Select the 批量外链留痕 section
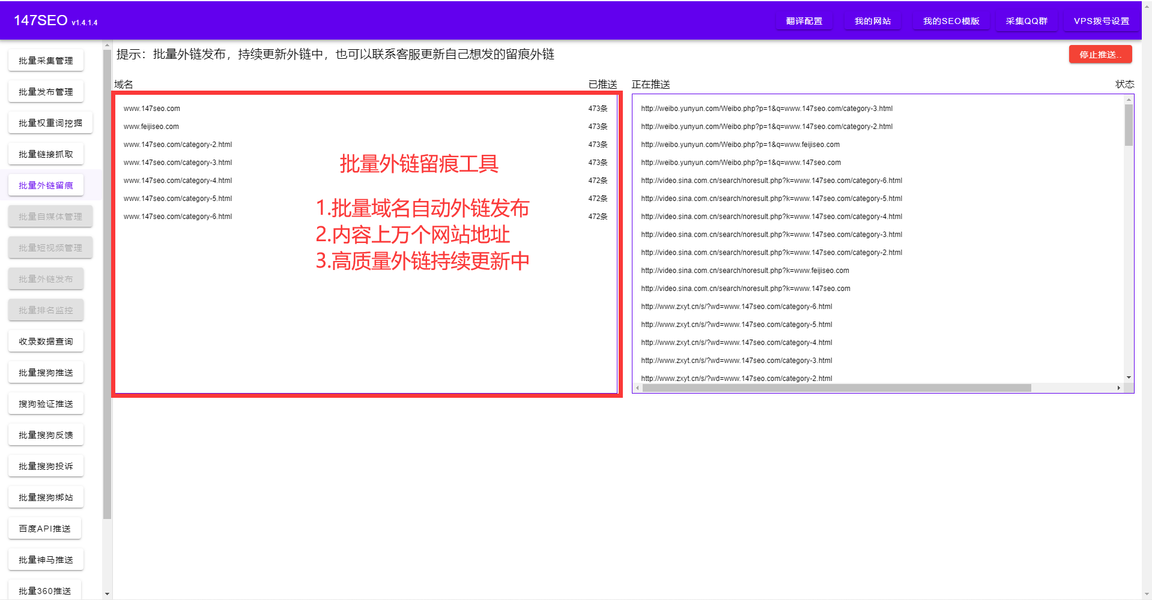Viewport: 1152px width, 600px height. [46, 185]
